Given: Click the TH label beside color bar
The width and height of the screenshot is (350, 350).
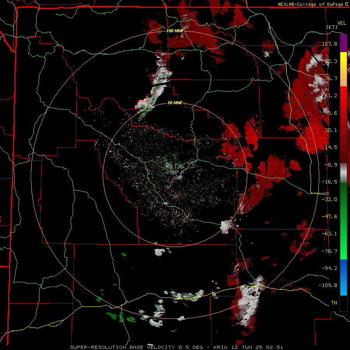Looking at the screenshot, I should click(334, 303).
